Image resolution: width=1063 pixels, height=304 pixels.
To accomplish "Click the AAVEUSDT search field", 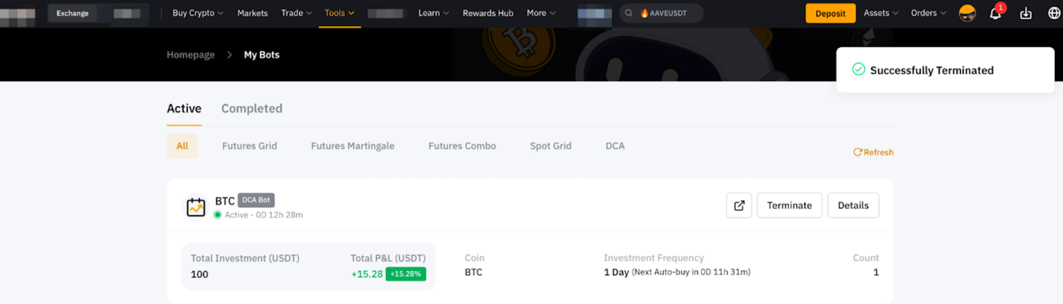I will tap(668, 13).
